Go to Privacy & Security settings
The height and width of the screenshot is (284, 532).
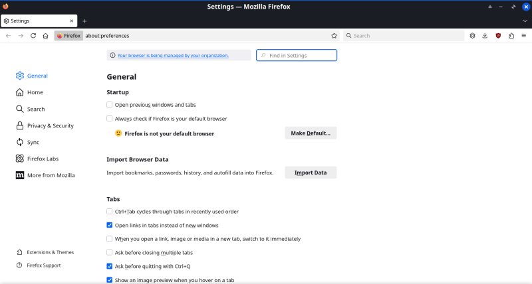(50, 125)
